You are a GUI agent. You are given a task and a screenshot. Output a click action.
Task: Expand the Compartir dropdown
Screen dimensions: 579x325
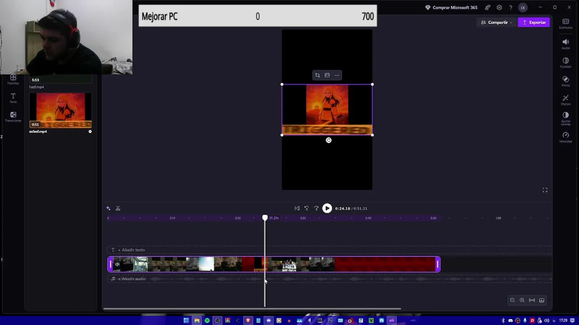496,22
